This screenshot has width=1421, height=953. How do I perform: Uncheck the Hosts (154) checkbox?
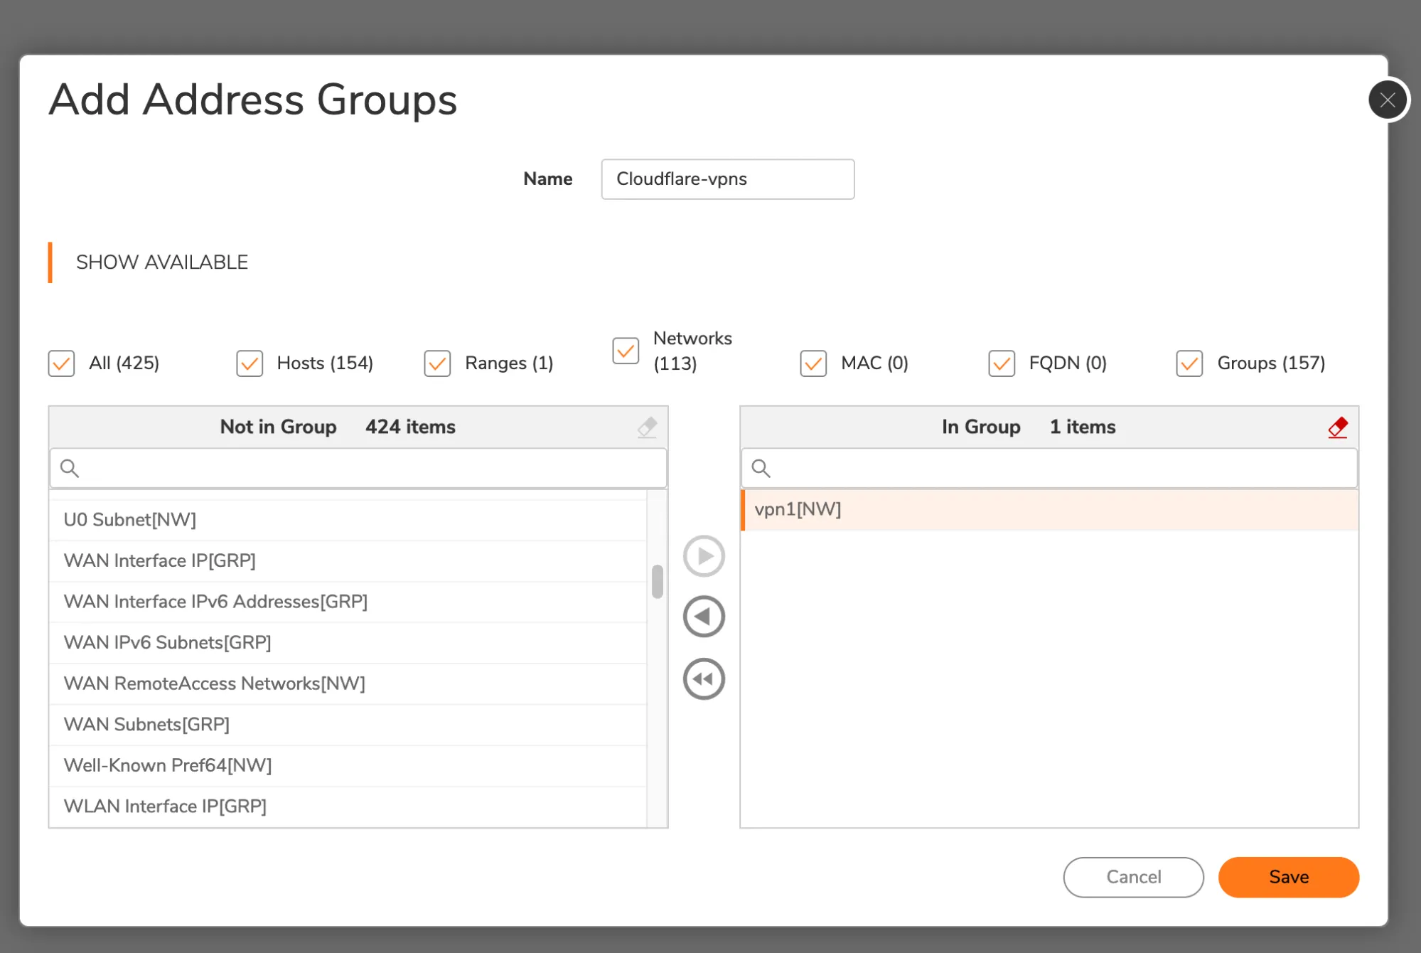250,363
